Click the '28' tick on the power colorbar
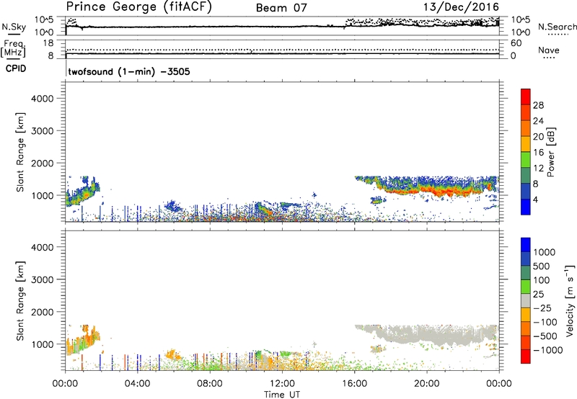Viewport: 577px width, 399px height. pos(538,105)
